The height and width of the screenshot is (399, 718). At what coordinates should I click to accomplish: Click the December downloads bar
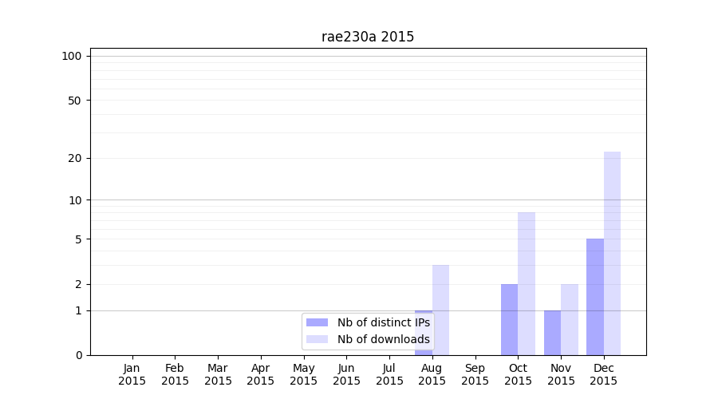point(612,253)
